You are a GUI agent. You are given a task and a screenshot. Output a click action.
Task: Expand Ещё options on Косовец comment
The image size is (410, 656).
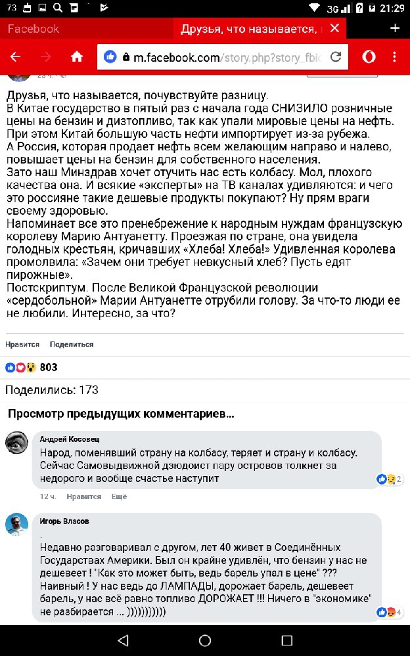(119, 497)
